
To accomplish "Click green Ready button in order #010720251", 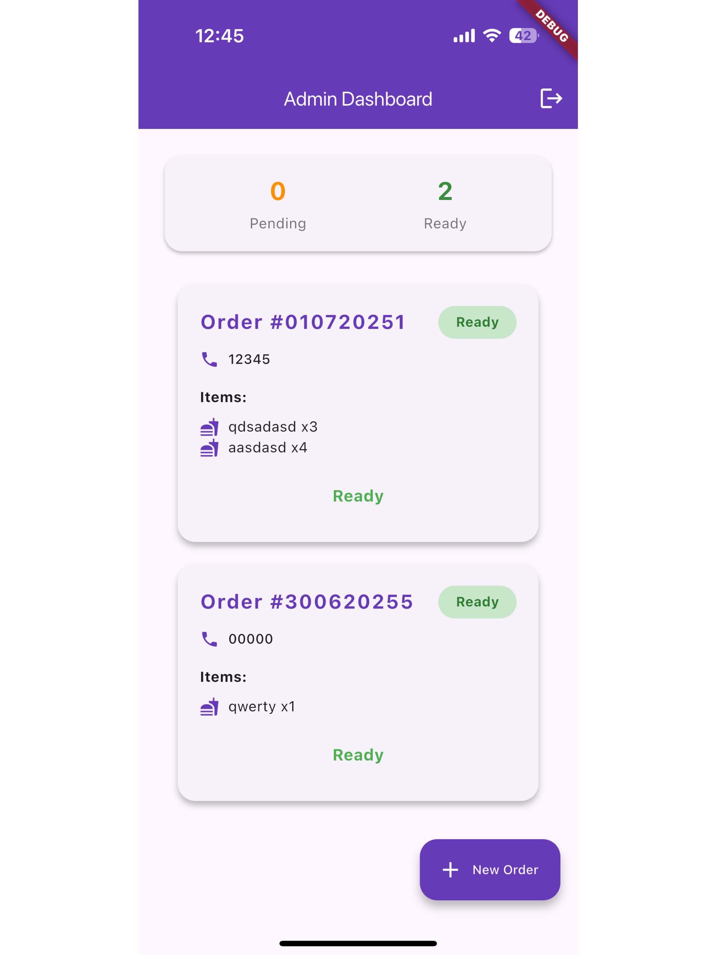I will pyautogui.click(x=358, y=496).
